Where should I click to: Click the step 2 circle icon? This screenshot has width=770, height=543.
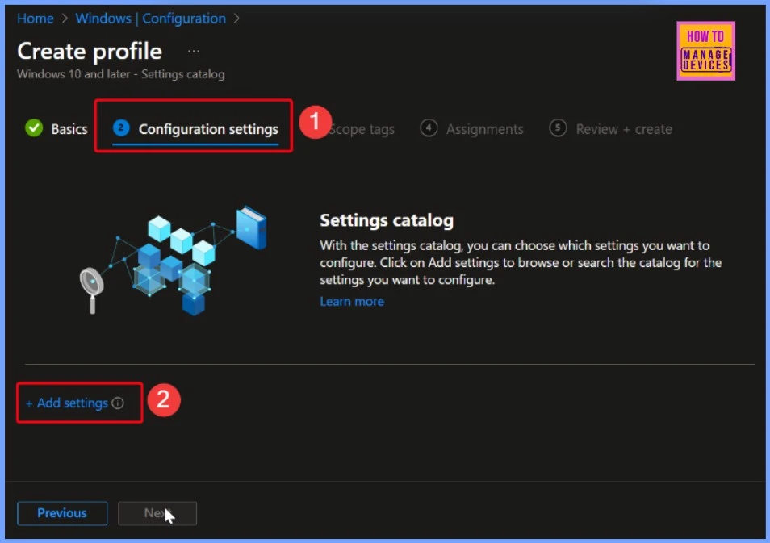pyautogui.click(x=121, y=127)
